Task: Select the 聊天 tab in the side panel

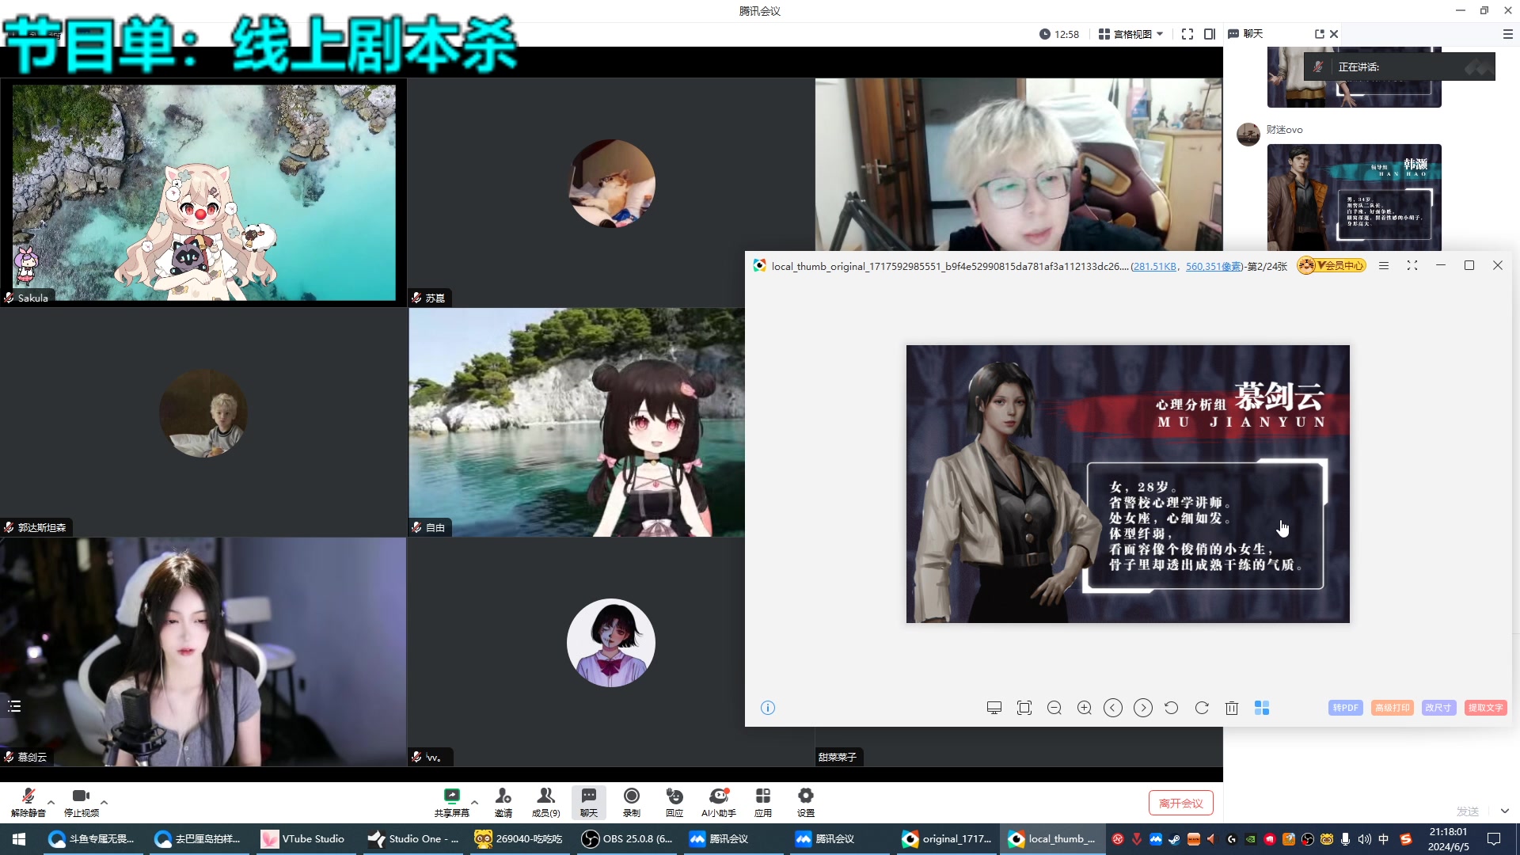Action: (x=1245, y=34)
